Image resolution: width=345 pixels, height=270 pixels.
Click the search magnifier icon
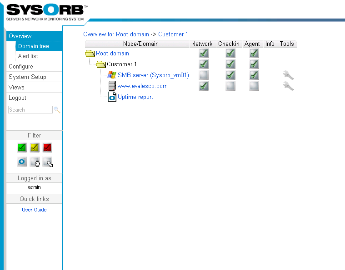tap(57, 110)
